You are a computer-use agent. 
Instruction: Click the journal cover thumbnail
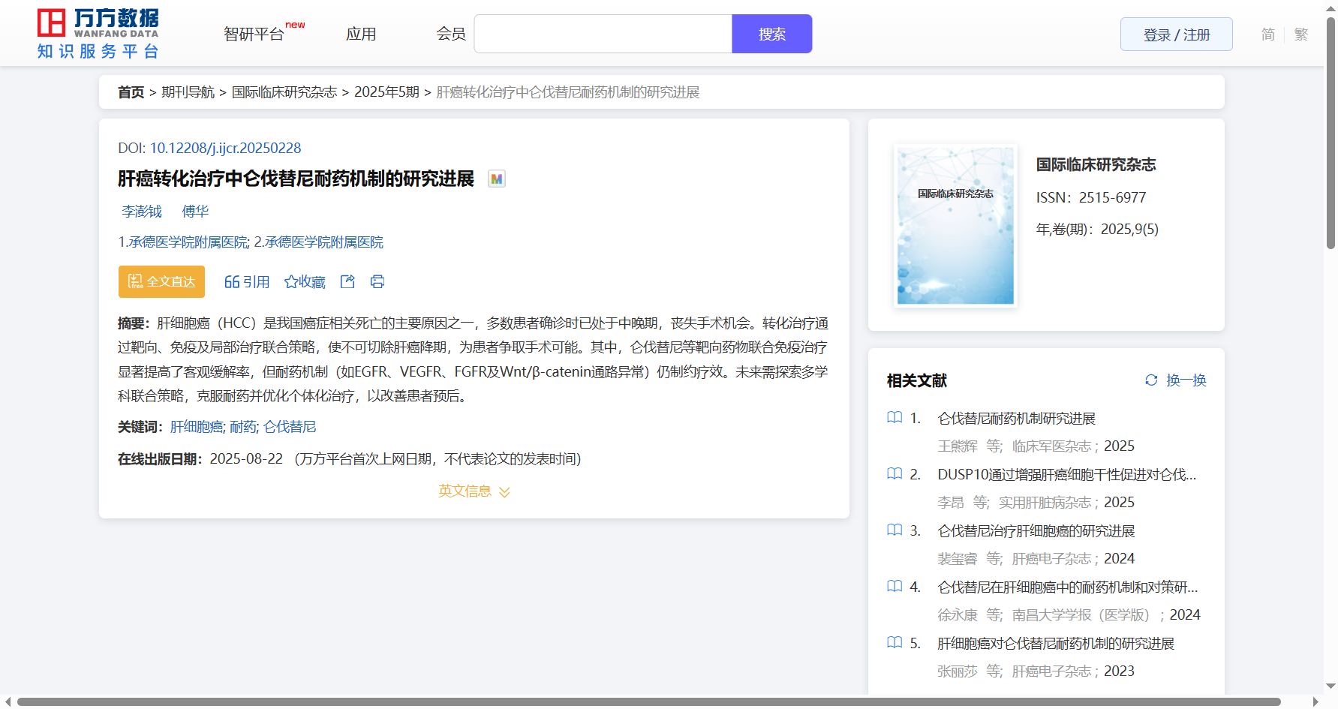click(x=955, y=226)
